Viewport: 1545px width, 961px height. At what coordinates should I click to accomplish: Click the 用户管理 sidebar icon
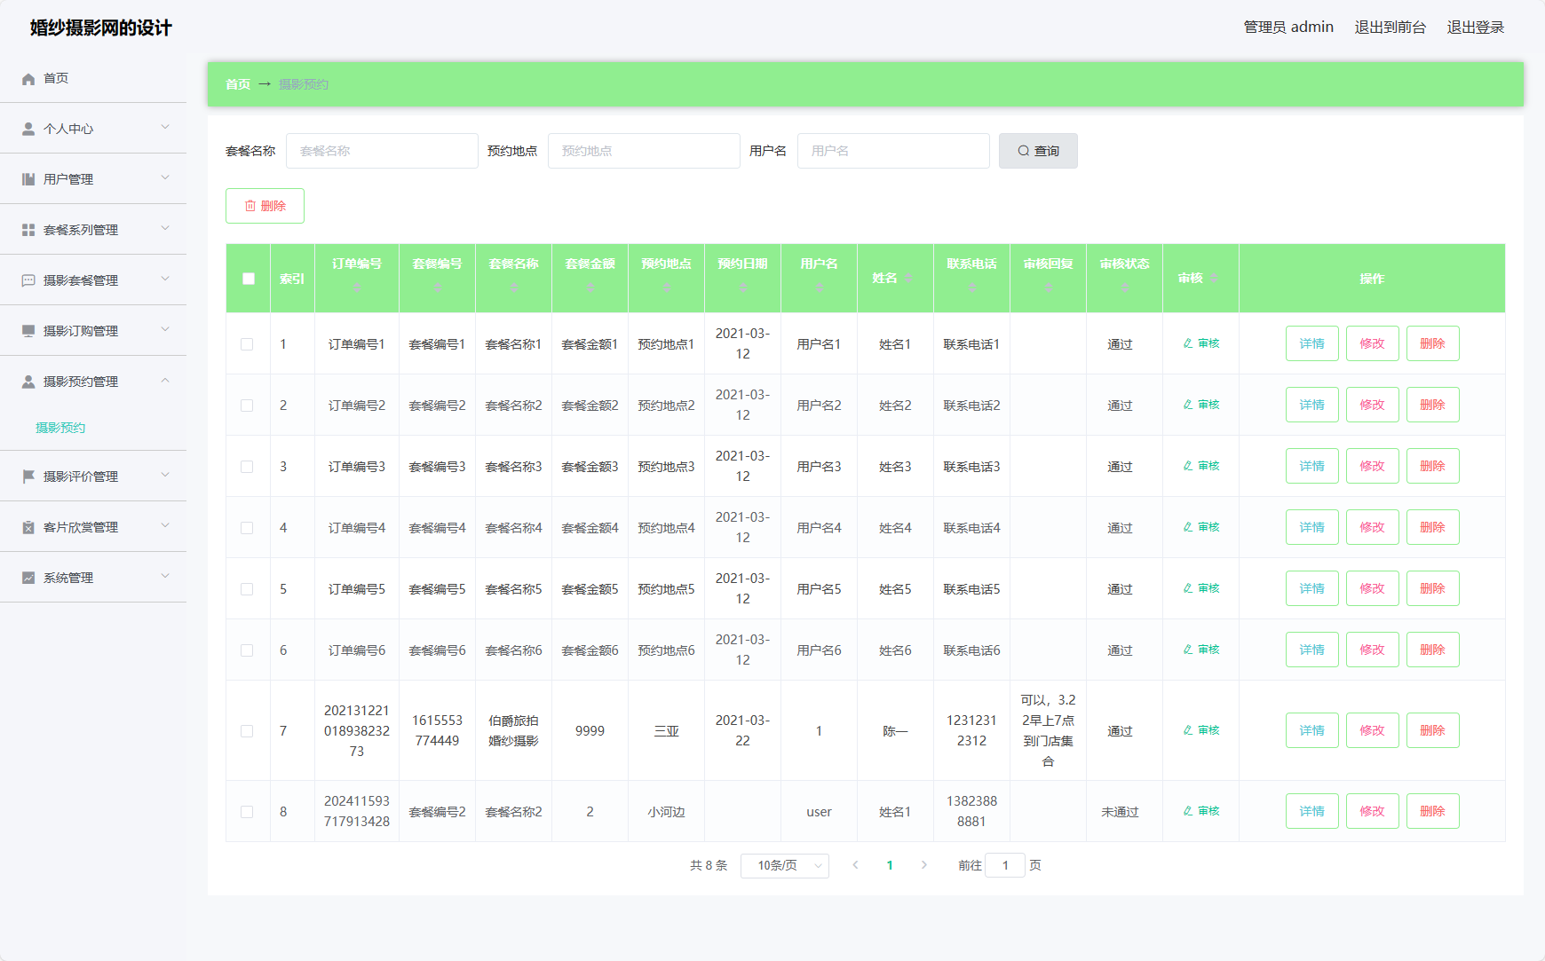tap(28, 179)
